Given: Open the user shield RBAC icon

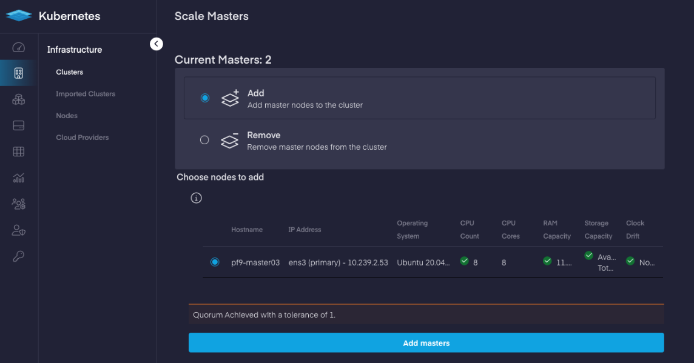Looking at the screenshot, I should 19,230.
